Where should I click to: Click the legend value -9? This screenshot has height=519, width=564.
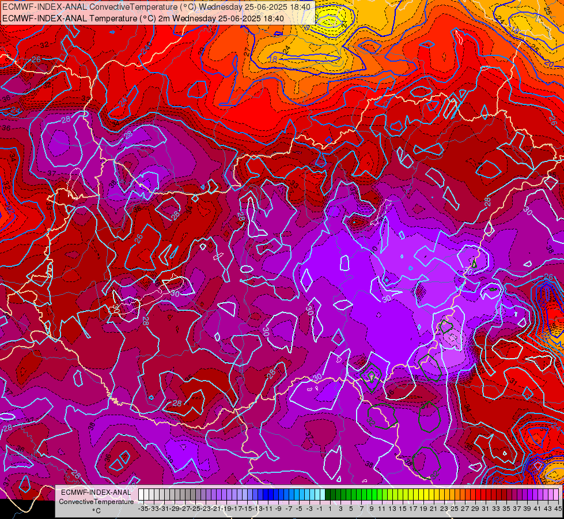pos(278,509)
